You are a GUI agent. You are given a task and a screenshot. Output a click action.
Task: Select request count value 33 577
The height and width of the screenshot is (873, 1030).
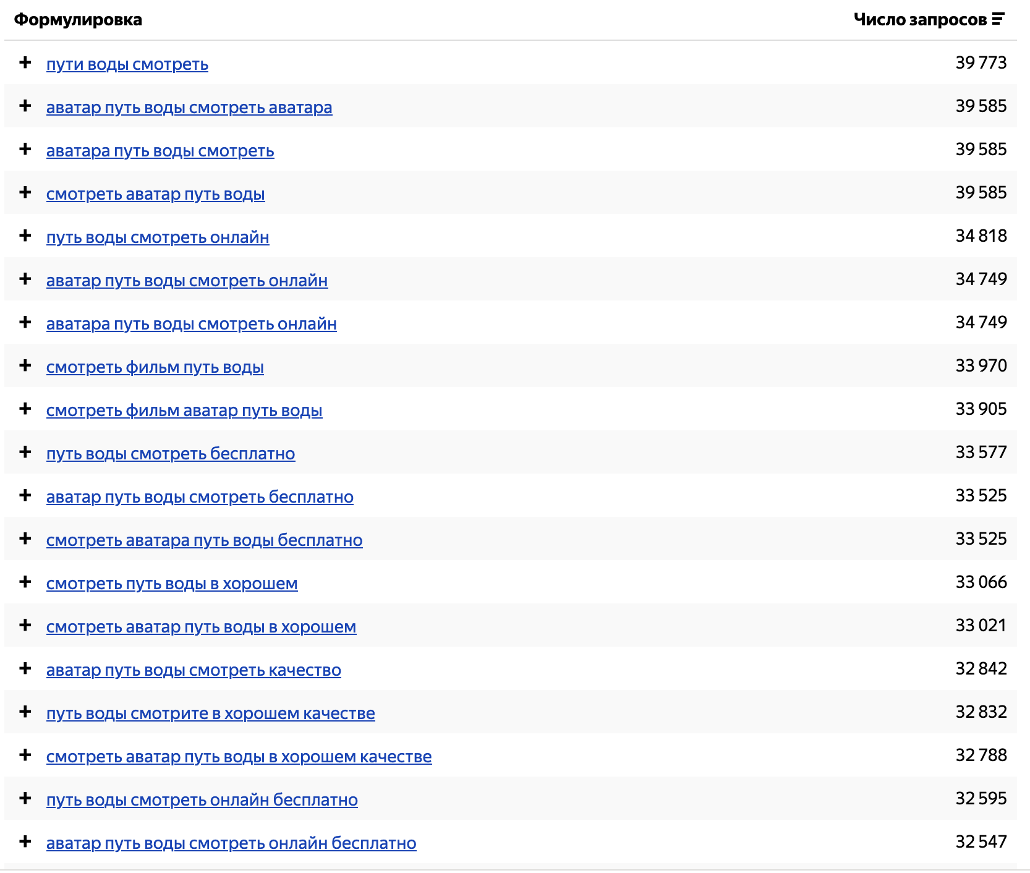coord(981,452)
